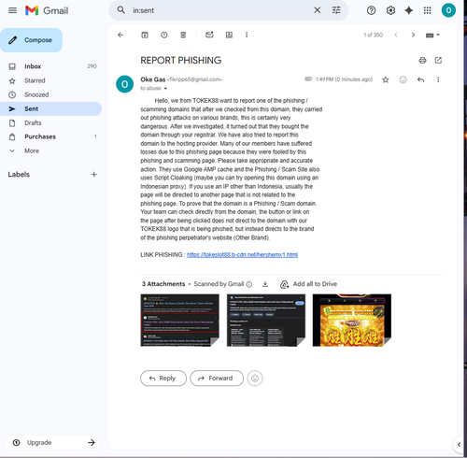Click the search magnifier icon
467x458 pixels.
[x=121, y=10]
